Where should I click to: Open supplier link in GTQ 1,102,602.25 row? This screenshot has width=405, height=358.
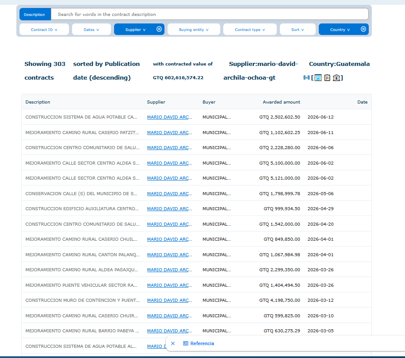tap(169, 133)
